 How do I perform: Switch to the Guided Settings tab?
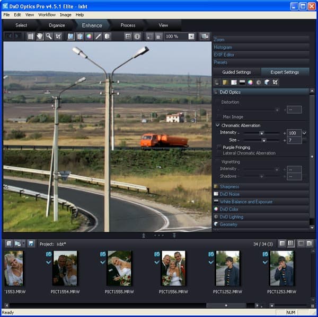click(236, 73)
